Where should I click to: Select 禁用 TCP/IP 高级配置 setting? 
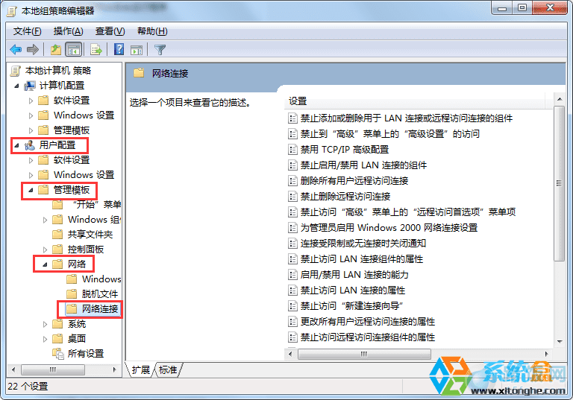coord(344,150)
